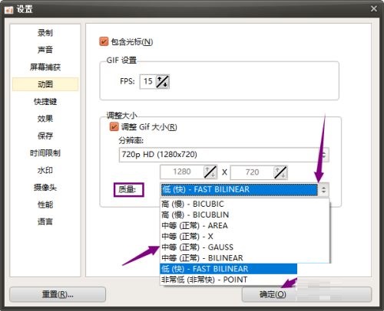Screen dimensions: 384x311
Task: Select 高 (慢) - BICUBLIN quality option
Action: [x=244, y=214]
